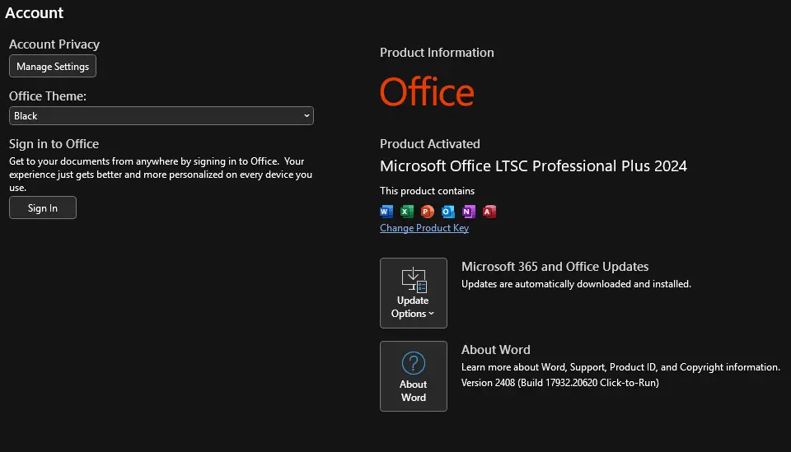The width and height of the screenshot is (791, 452).
Task: Click the Learn more about Word description
Action: click(x=620, y=367)
